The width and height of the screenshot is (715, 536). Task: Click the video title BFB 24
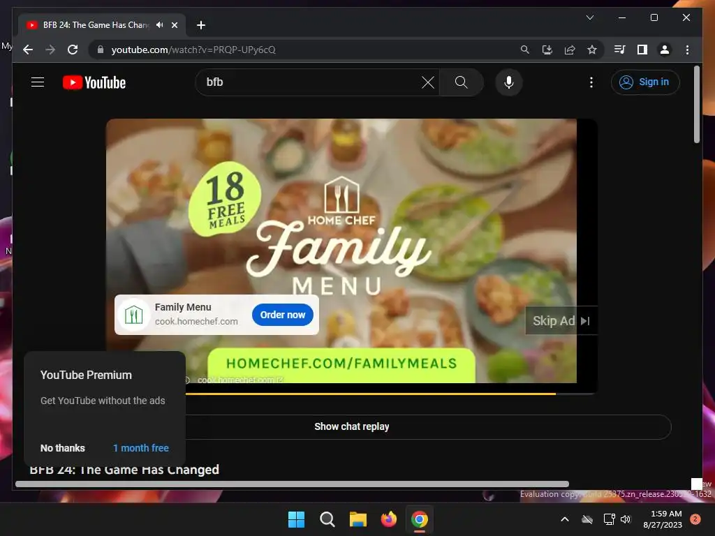click(124, 470)
